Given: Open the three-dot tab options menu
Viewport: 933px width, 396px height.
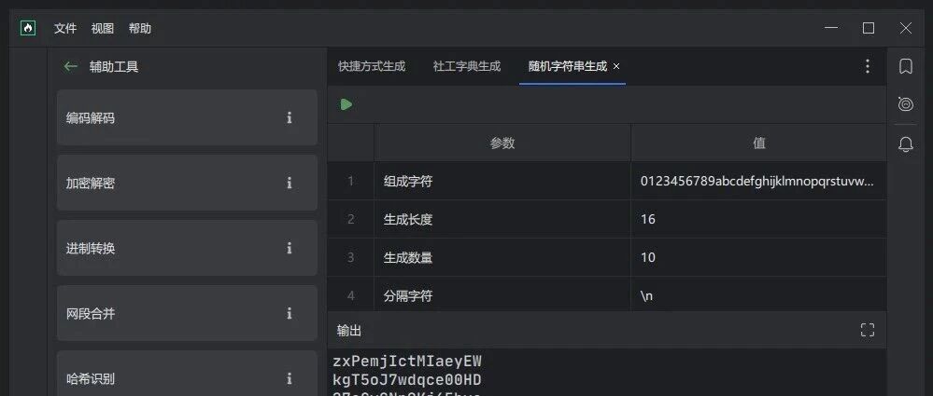Looking at the screenshot, I should point(868,66).
